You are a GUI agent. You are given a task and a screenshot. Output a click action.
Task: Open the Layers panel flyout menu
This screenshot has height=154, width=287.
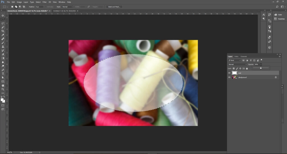point(279,56)
